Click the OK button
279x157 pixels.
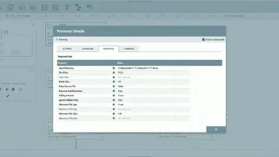point(216,130)
